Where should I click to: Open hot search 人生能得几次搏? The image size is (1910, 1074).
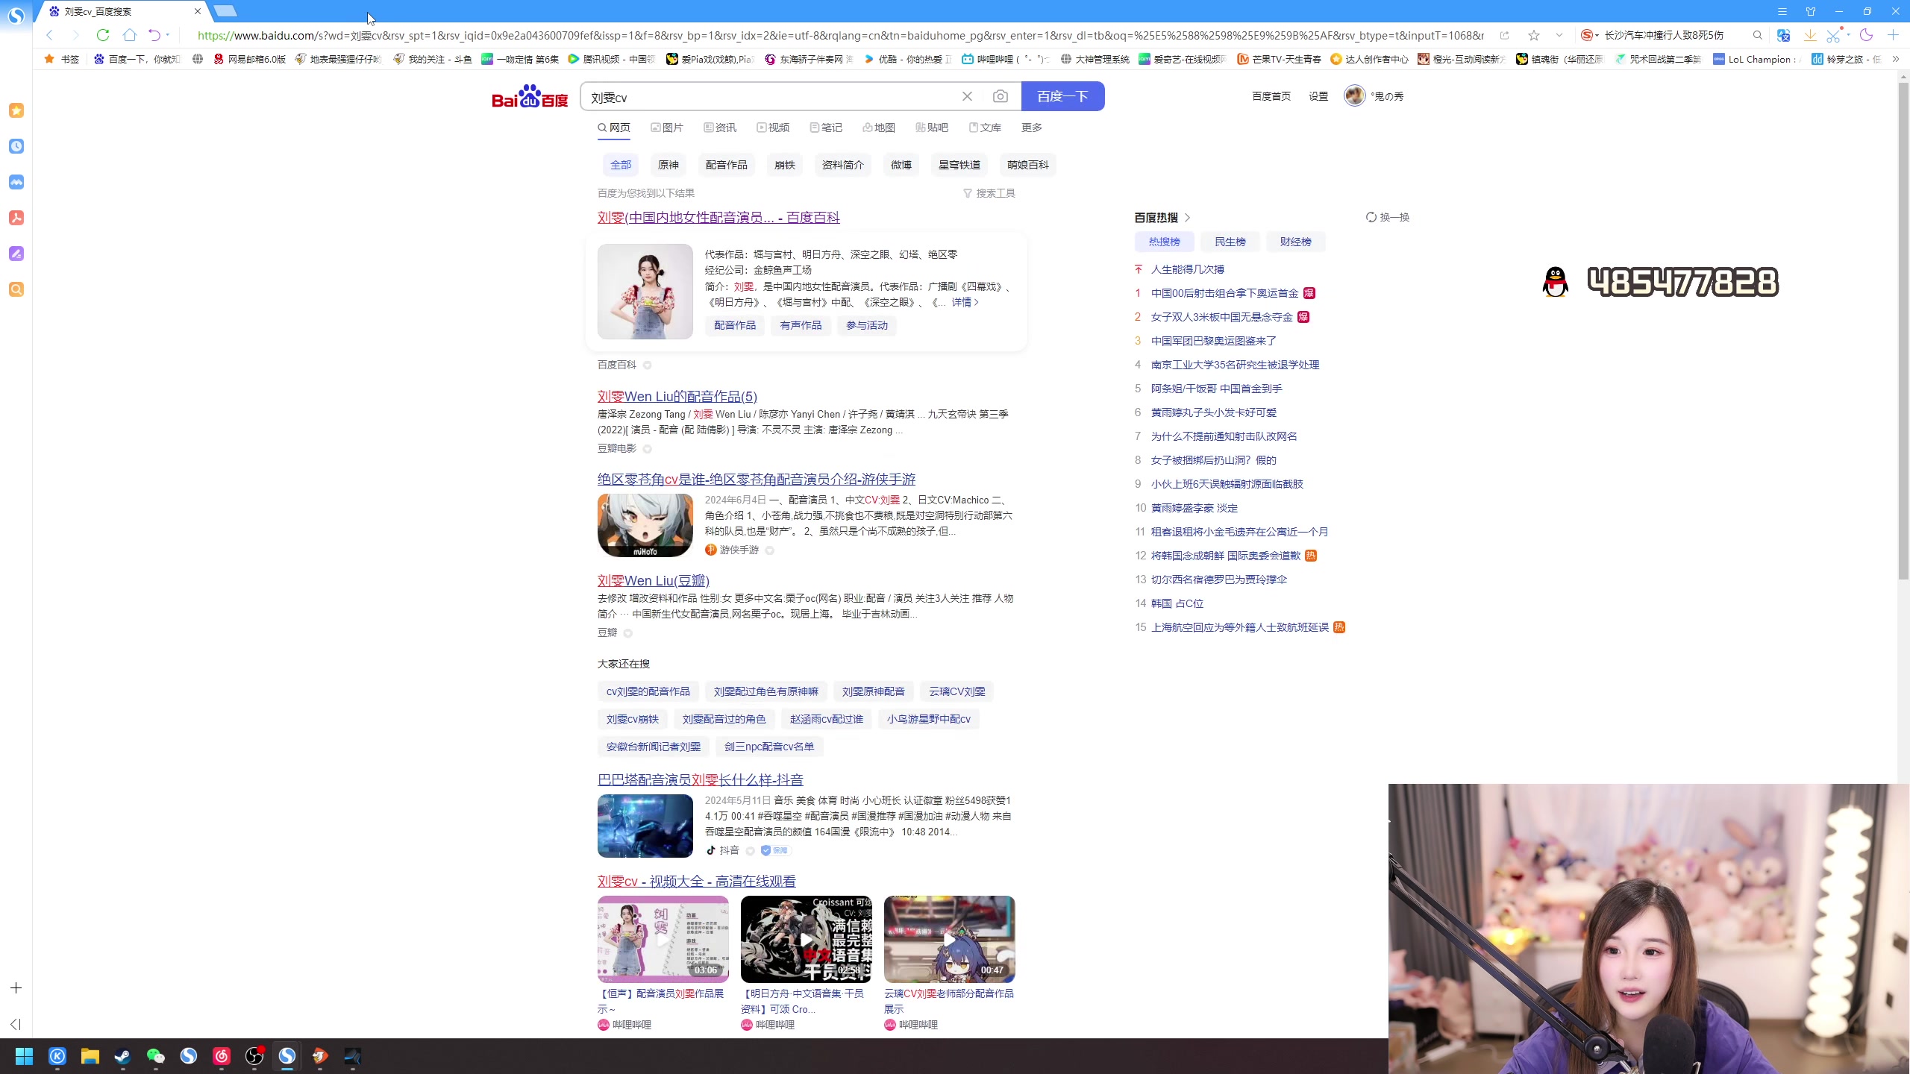point(1188,269)
